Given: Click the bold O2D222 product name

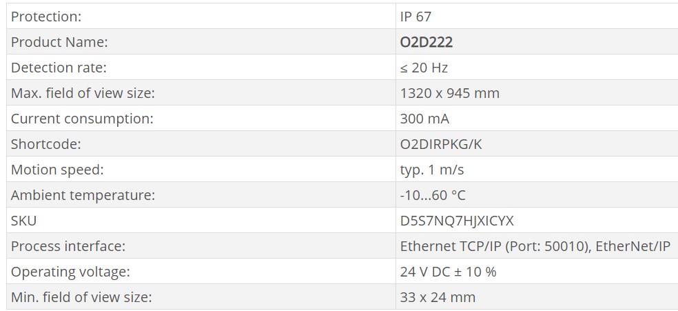Looking at the screenshot, I should click(426, 42).
